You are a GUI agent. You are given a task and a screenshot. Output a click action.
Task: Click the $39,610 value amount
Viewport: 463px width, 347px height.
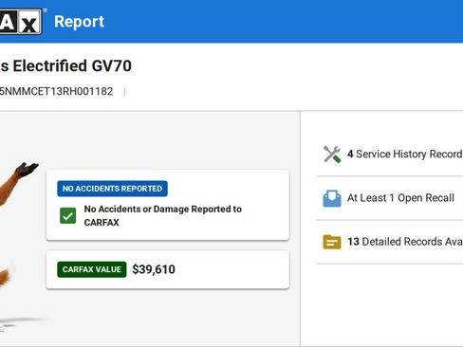point(154,269)
